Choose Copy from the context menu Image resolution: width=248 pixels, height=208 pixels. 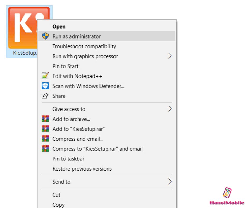click(x=107, y=205)
